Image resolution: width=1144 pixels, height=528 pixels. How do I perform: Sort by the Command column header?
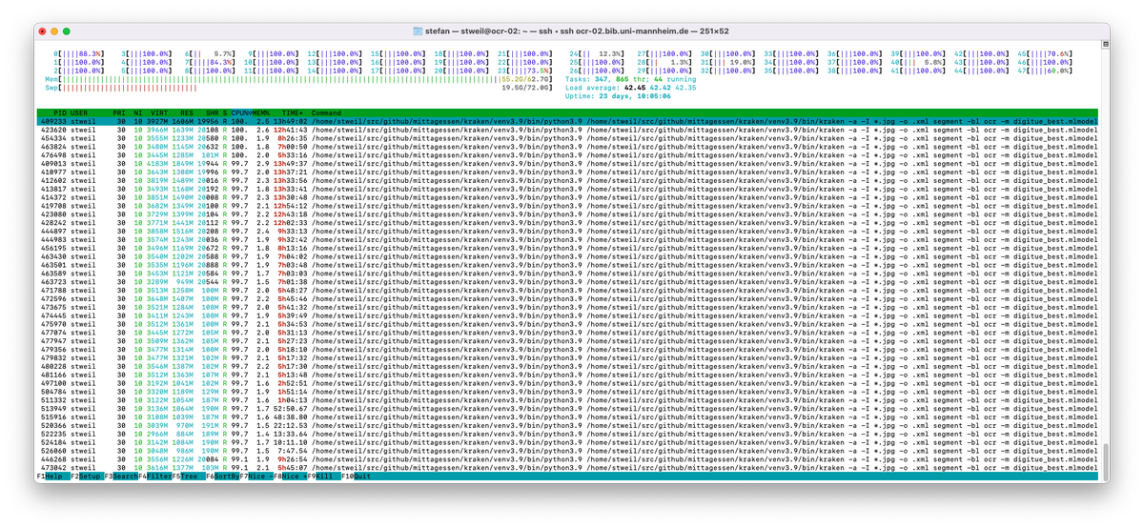[326, 113]
